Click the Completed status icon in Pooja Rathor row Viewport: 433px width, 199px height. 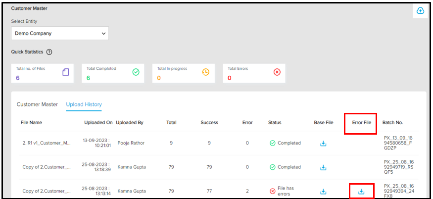273,143
